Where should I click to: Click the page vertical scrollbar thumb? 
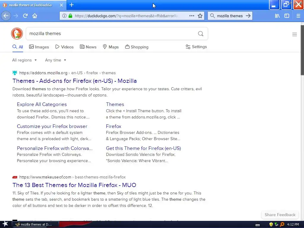pyautogui.click(x=302, y=50)
